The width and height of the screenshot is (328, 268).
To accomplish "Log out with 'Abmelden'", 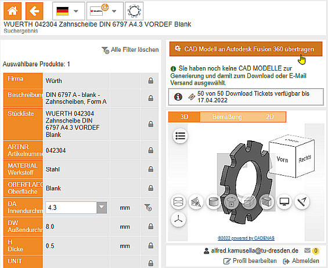I will [x=301, y=261].
